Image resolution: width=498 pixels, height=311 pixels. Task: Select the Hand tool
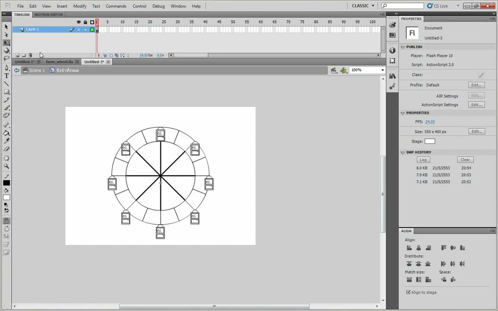tap(6, 158)
